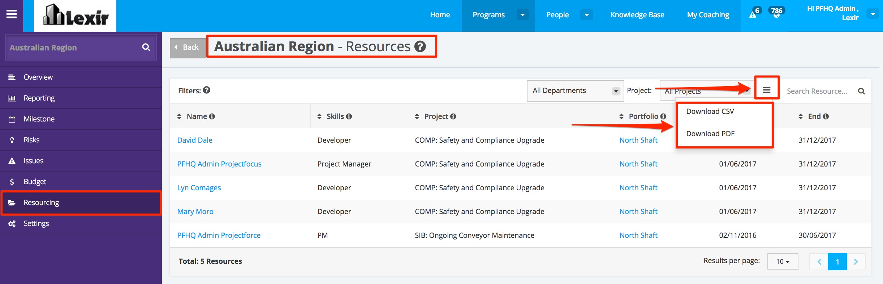Change Results per page dropdown
The width and height of the screenshot is (883, 284).
click(783, 262)
